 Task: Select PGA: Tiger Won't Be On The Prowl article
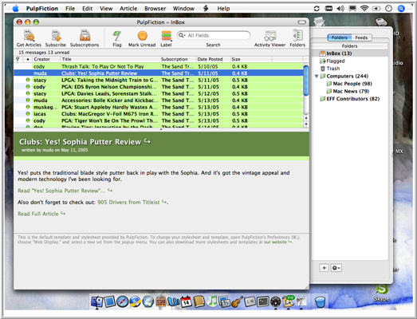159,120
